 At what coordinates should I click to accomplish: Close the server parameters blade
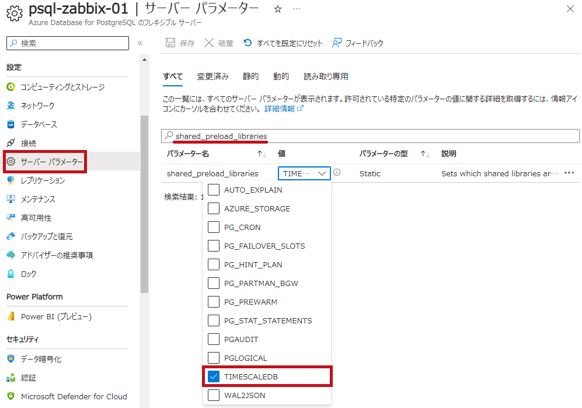[570, 9]
